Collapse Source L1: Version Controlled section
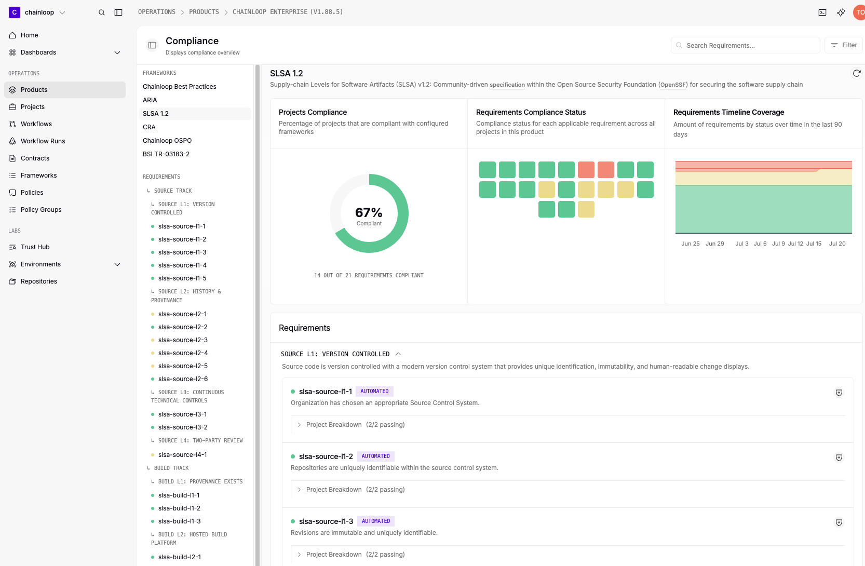This screenshot has width=865, height=566. [398, 354]
